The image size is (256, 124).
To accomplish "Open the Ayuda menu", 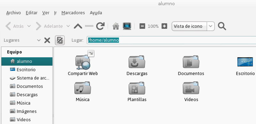I will click(96, 13).
